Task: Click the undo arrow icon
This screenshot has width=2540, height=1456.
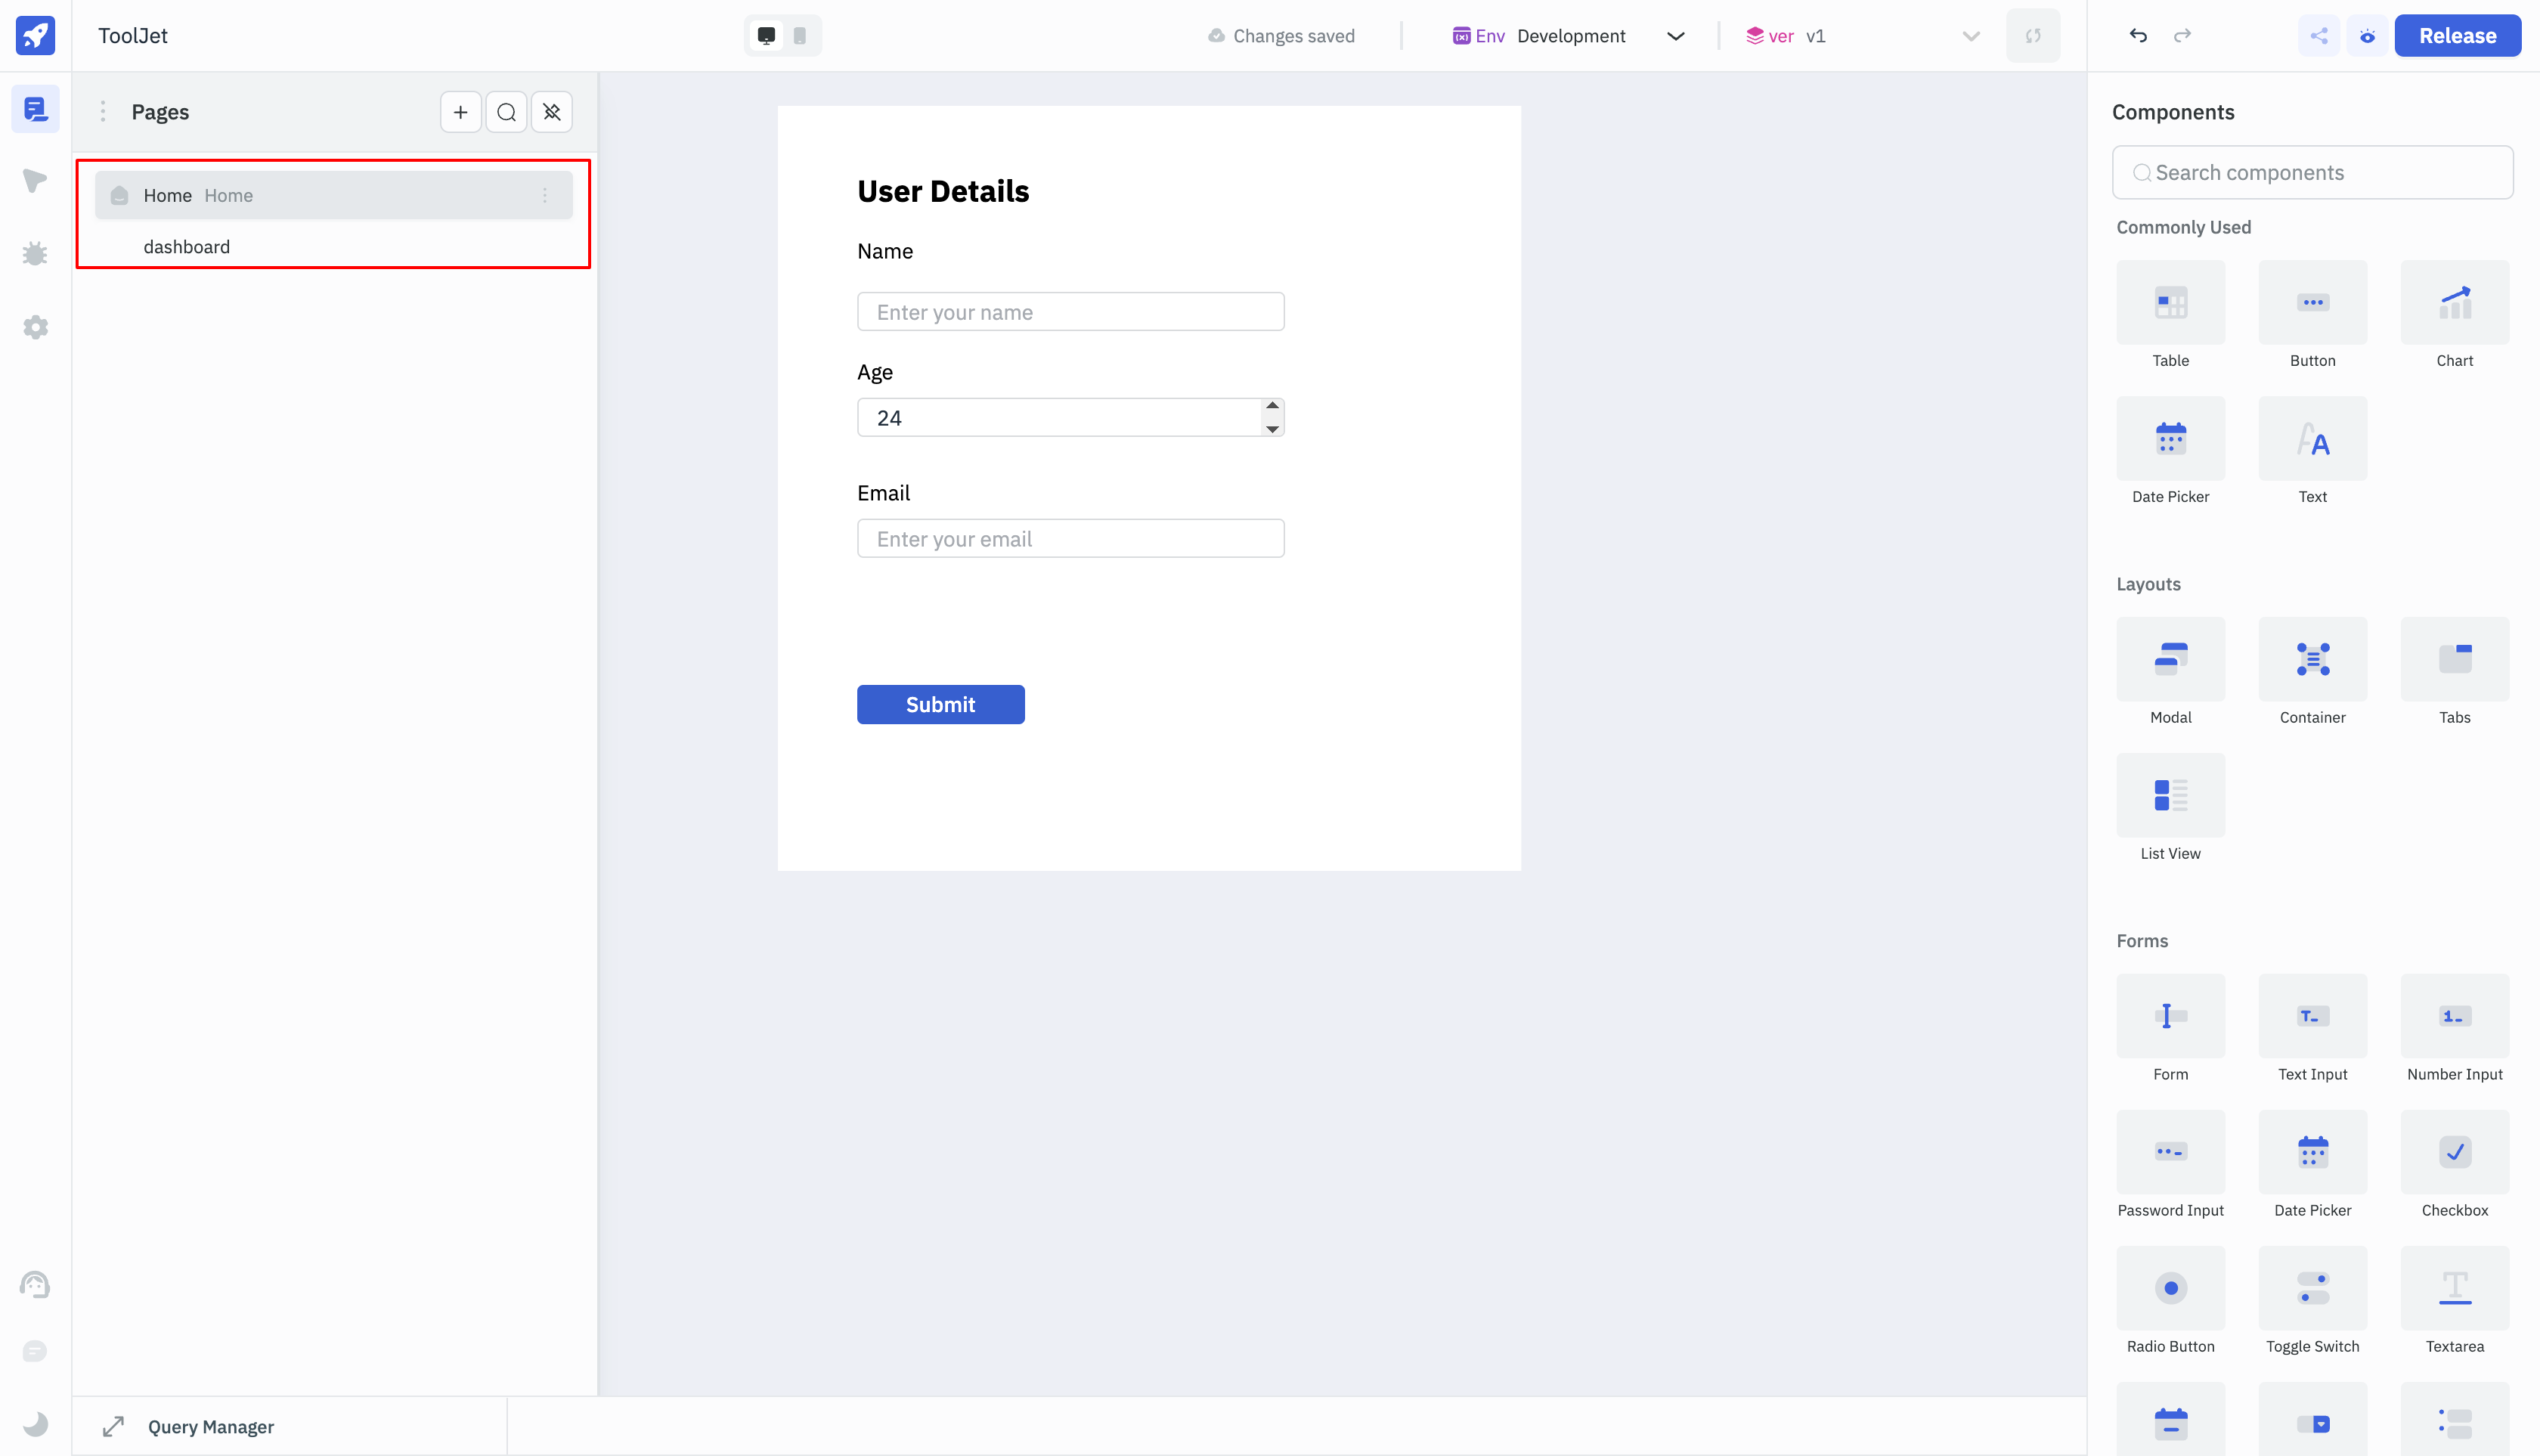Action: 2137,35
